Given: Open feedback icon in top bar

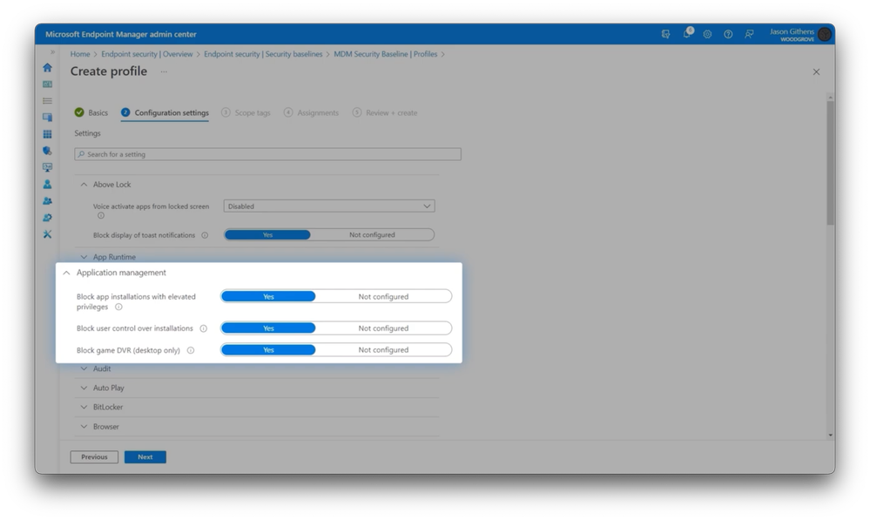Looking at the screenshot, I should point(749,35).
